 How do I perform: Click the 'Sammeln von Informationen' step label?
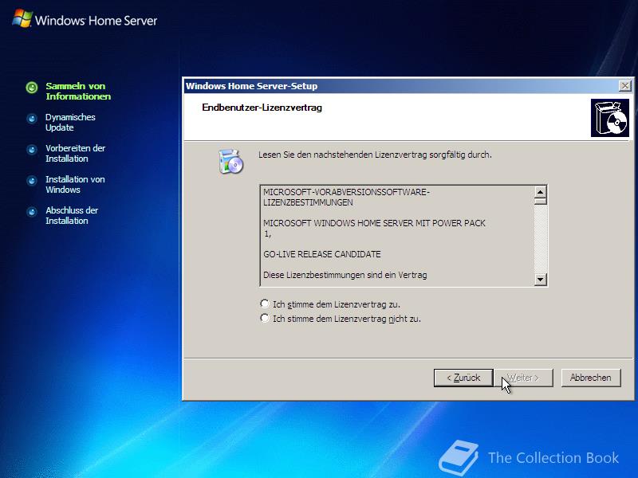click(78, 91)
